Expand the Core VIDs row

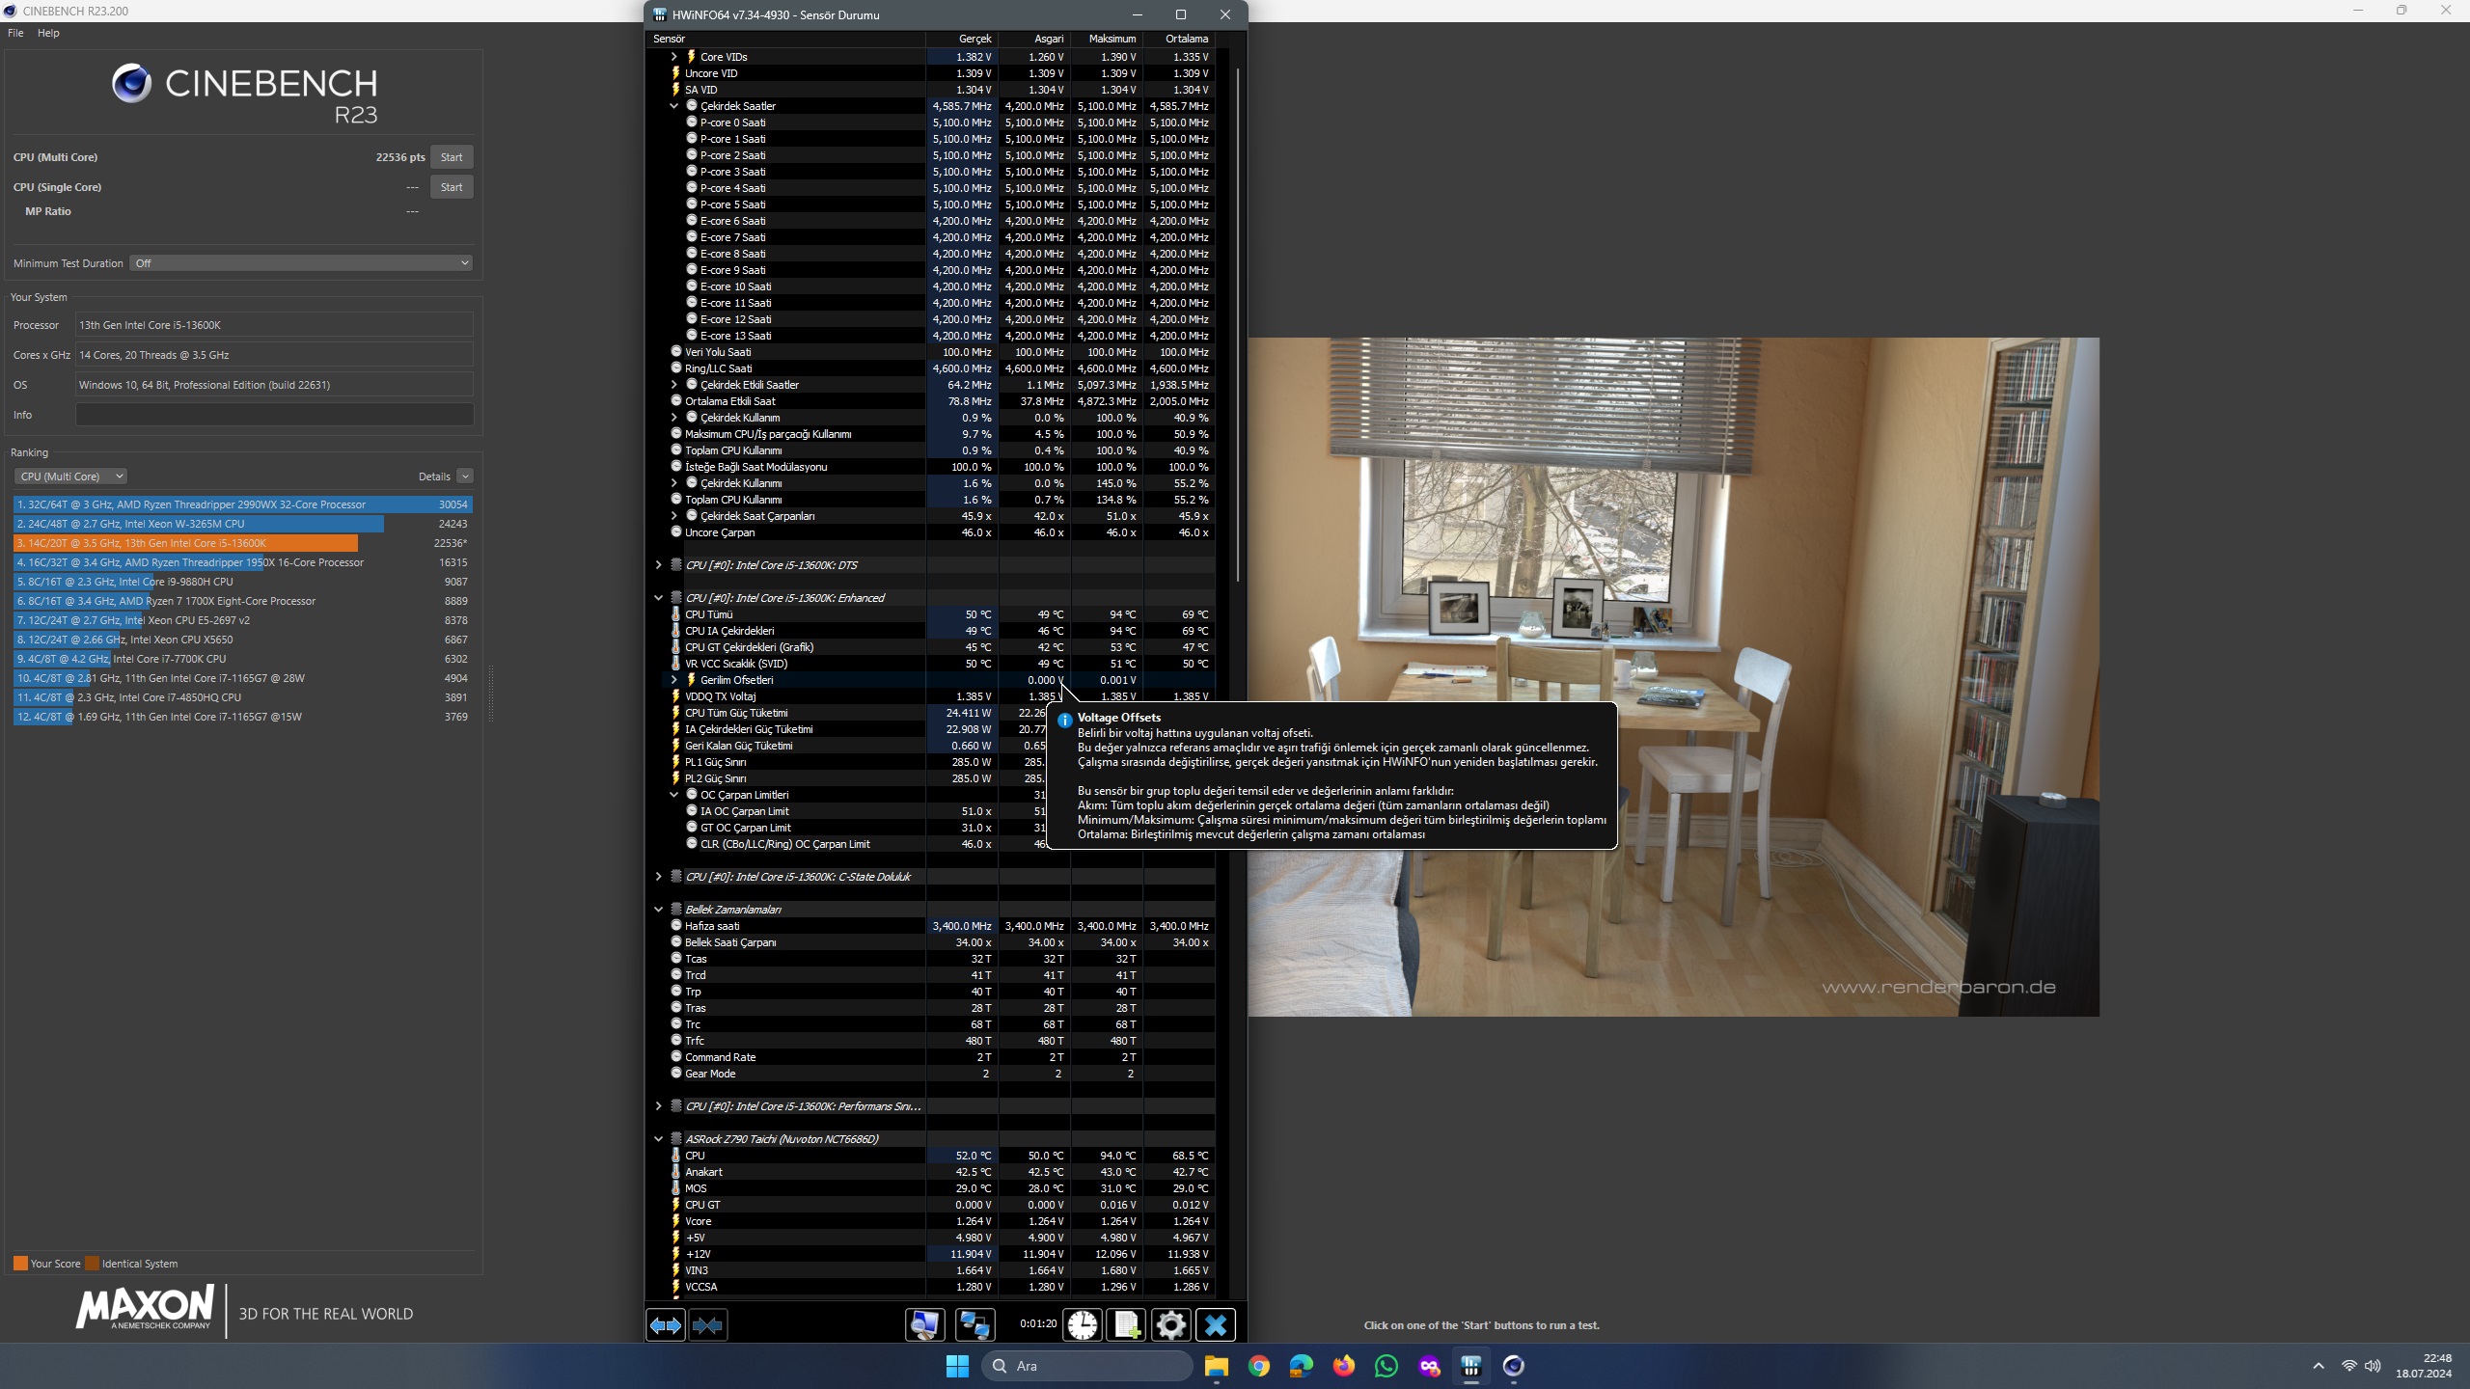[x=673, y=57]
